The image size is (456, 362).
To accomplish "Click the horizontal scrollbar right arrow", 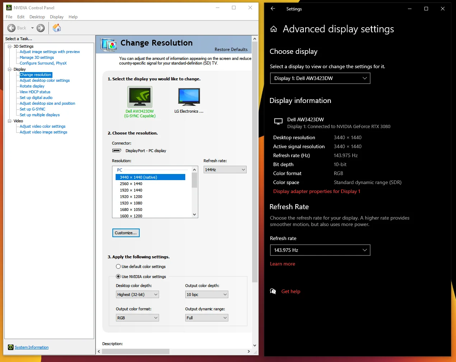I will coord(249,352).
